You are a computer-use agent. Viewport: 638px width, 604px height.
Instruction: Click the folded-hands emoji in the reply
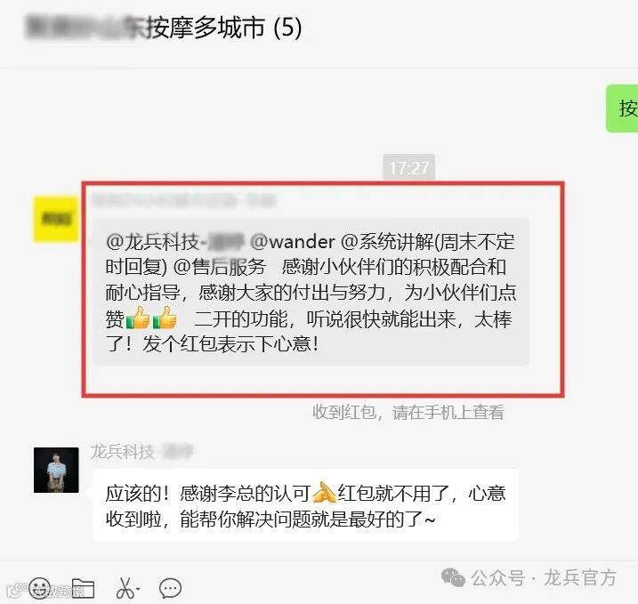coord(324,493)
